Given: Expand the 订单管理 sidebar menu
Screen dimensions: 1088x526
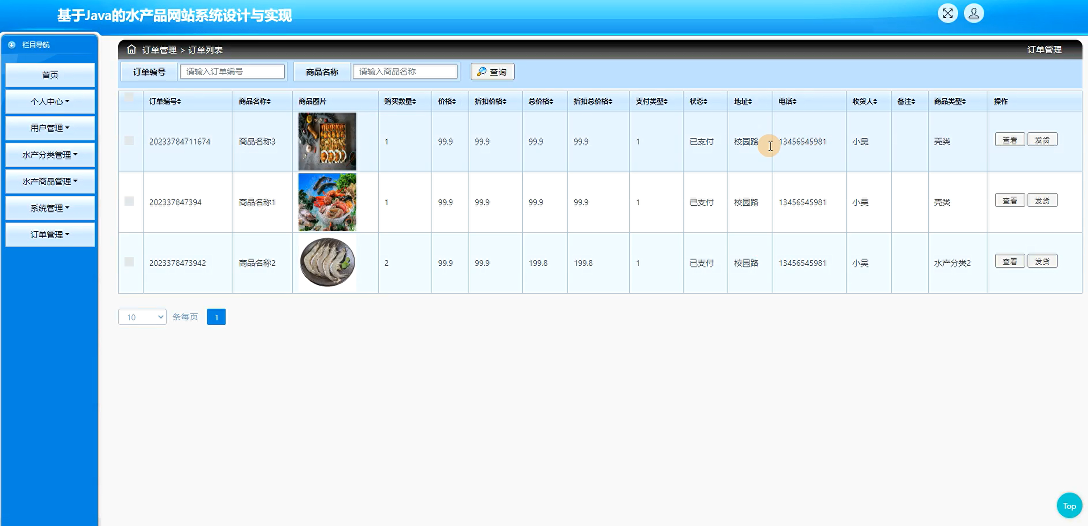Looking at the screenshot, I should [x=50, y=234].
